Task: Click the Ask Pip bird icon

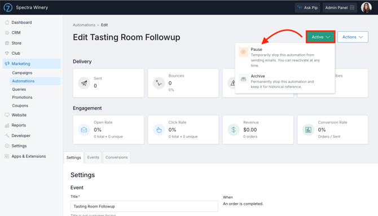Action: (300, 7)
